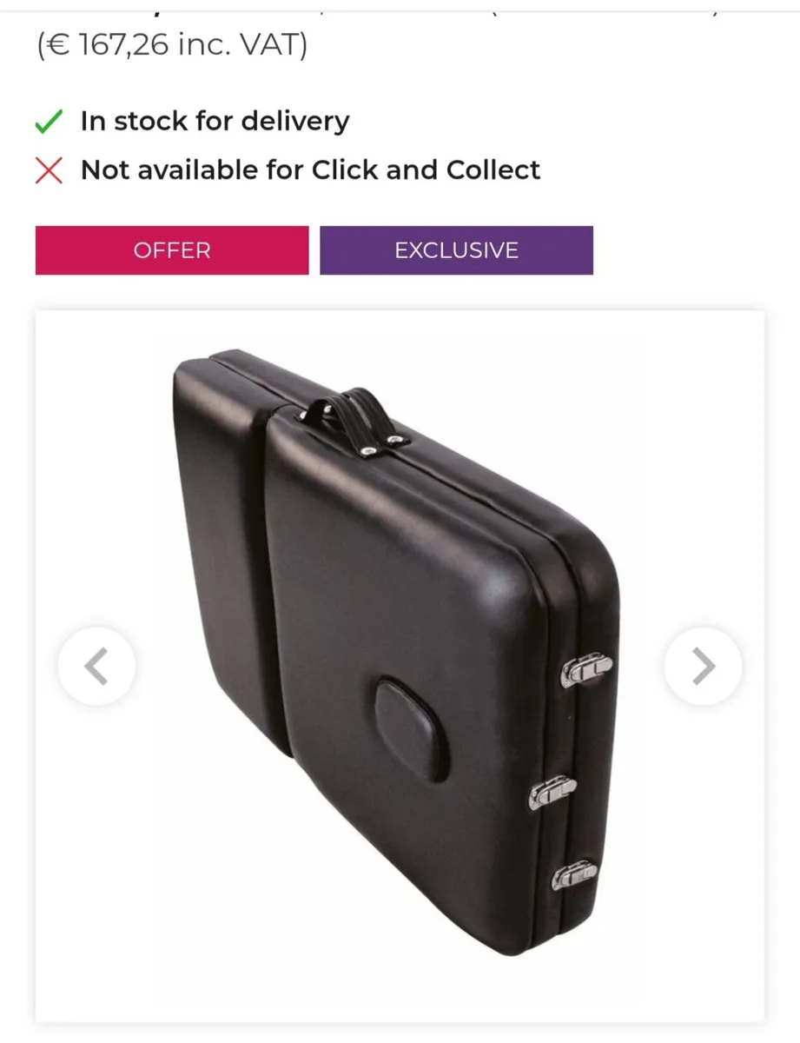Click the middle chrome latch on the case
This screenshot has width=800, height=1043.
(x=552, y=791)
